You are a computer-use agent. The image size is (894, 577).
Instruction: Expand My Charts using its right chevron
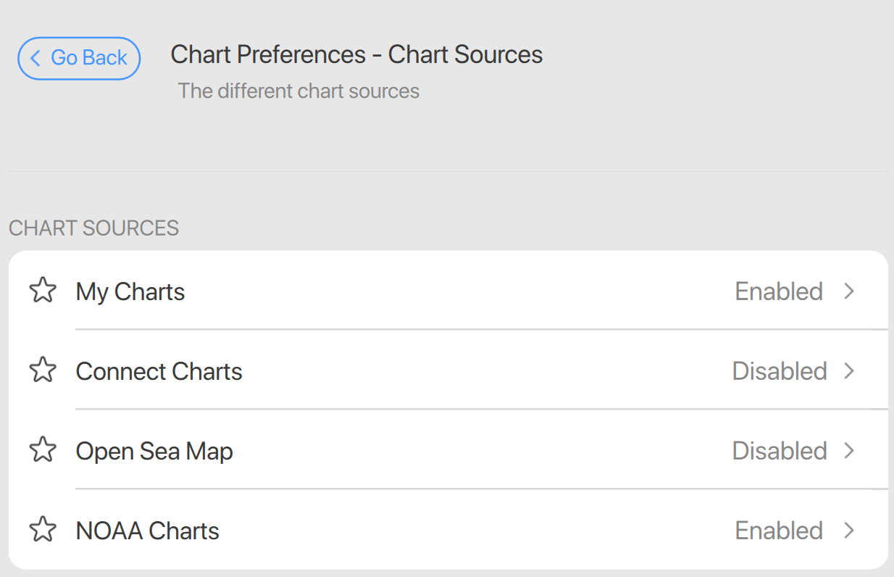tap(850, 291)
